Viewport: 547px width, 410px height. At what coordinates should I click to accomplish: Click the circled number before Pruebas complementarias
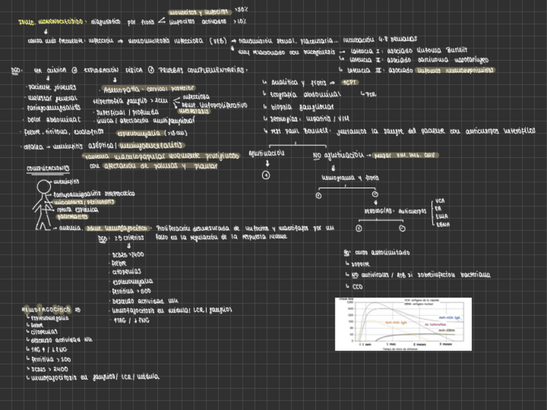coord(150,70)
